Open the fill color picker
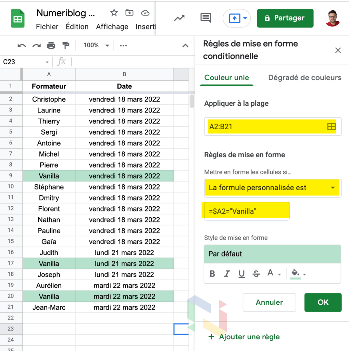 click(297, 274)
